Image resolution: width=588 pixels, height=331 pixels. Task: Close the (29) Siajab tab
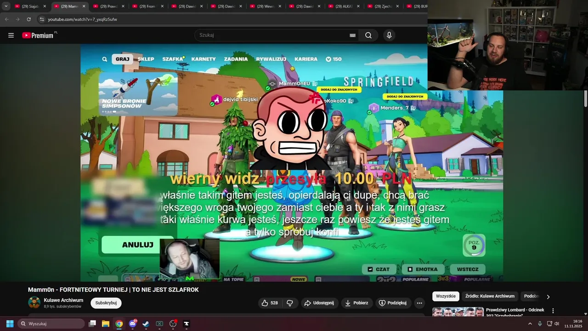tap(45, 6)
